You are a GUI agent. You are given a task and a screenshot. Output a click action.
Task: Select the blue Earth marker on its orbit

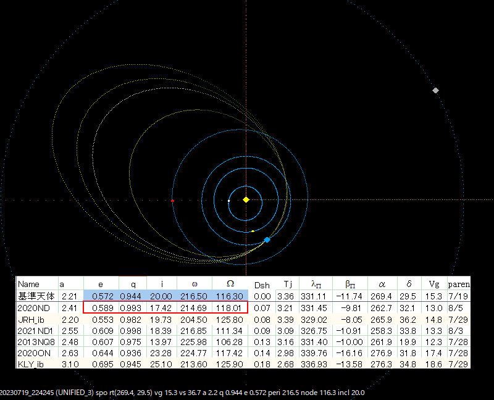(267, 240)
